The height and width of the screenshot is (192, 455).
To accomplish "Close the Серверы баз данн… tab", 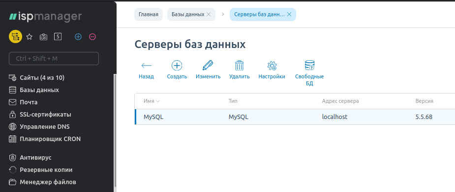I will pyautogui.click(x=289, y=15).
